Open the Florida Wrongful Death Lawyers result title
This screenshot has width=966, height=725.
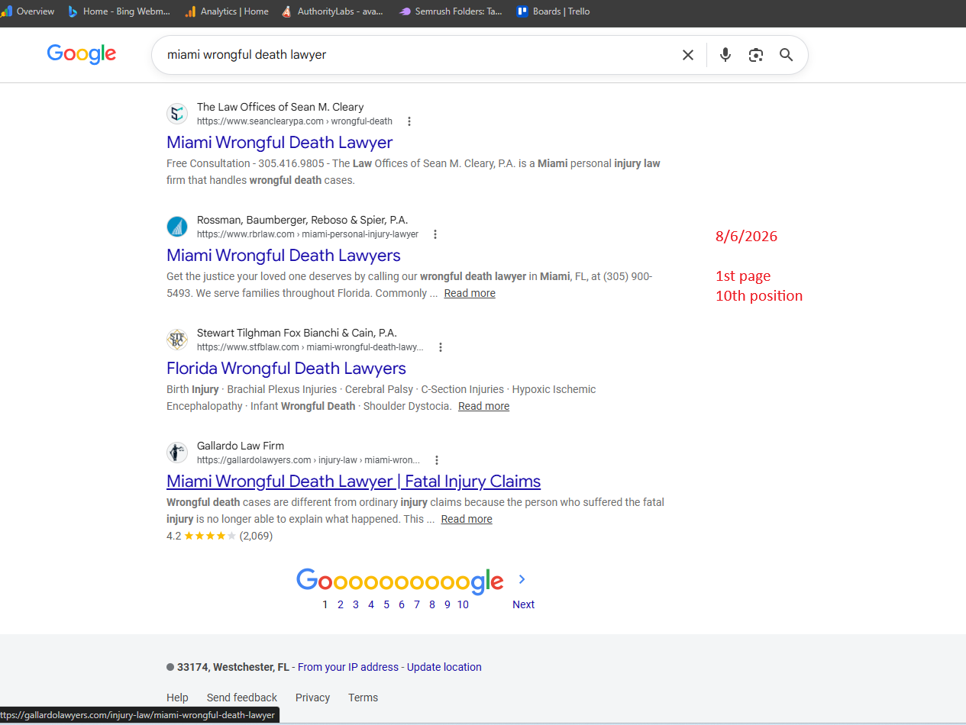tap(286, 369)
